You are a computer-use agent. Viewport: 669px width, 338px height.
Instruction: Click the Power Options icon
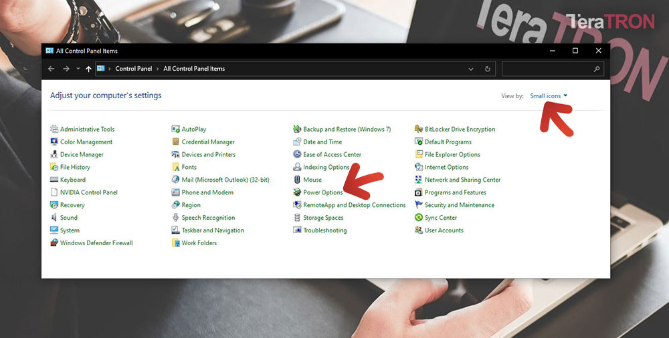[x=297, y=192]
